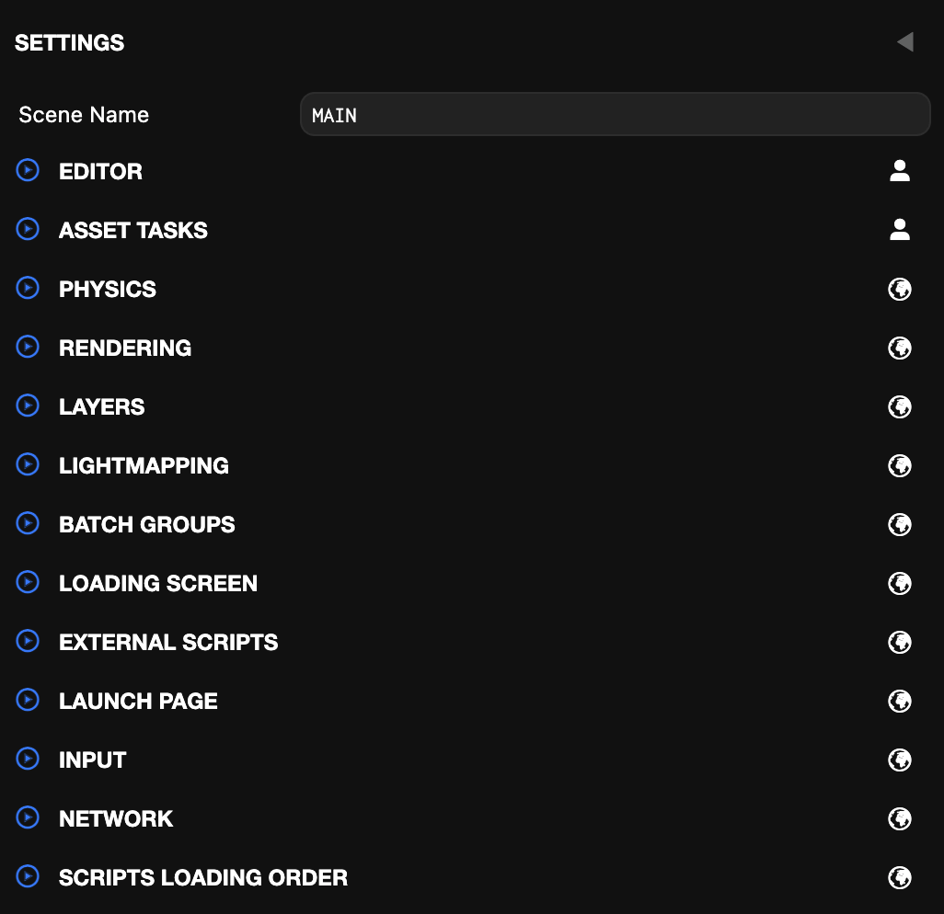Expand the Physics section arrow

29,288
